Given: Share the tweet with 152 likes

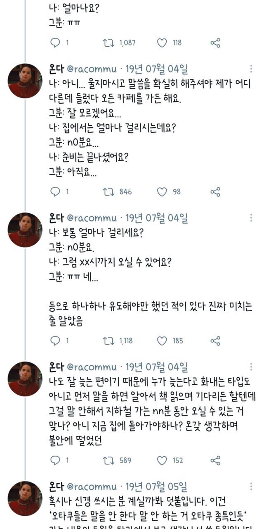Looking at the screenshot, I should tap(215, 461).
